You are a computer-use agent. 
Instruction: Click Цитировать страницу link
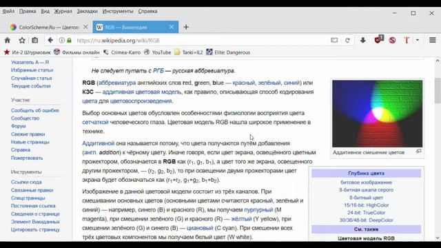coord(35,229)
